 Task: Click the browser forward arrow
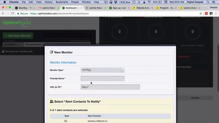8,14
